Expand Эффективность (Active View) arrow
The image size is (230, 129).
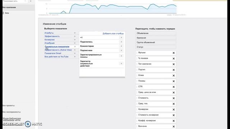tap(75, 50)
